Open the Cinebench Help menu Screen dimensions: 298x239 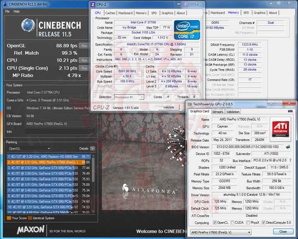17,12
